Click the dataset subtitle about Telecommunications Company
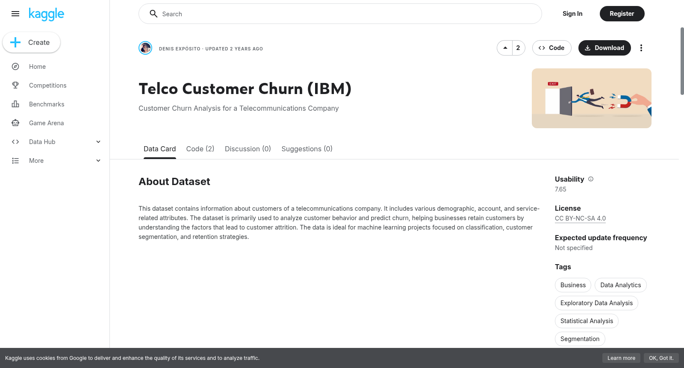This screenshot has width=684, height=368. coord(239,109)
